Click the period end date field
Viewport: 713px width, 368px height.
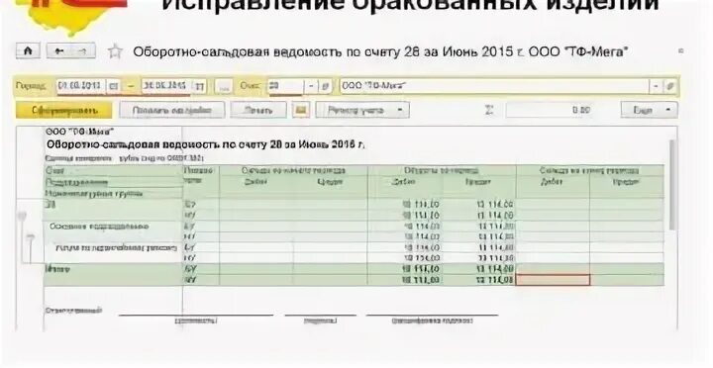pos(167,86)
